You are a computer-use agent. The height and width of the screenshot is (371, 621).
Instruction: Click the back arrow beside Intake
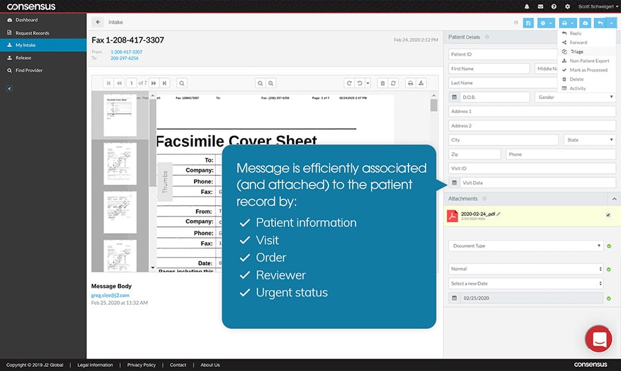coord(97,22)
